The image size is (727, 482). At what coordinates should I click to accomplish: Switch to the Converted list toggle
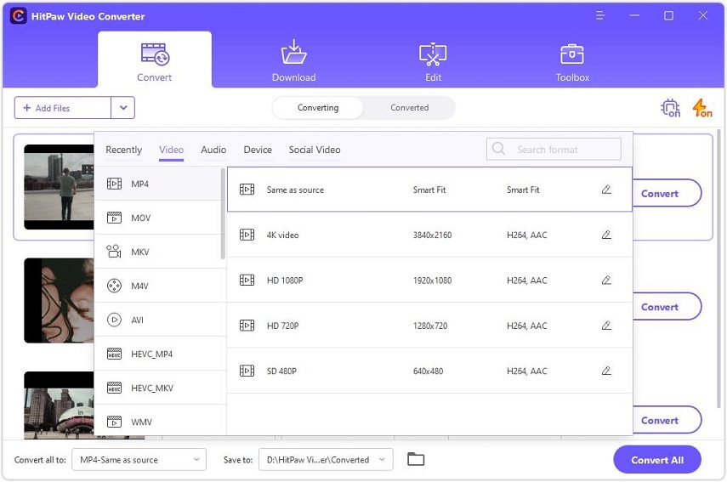(x=409, y=108)
